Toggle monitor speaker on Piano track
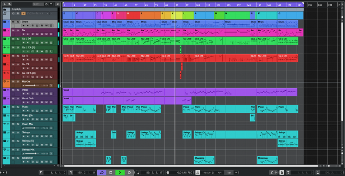 pyautogui.click(x=28, y=111)
